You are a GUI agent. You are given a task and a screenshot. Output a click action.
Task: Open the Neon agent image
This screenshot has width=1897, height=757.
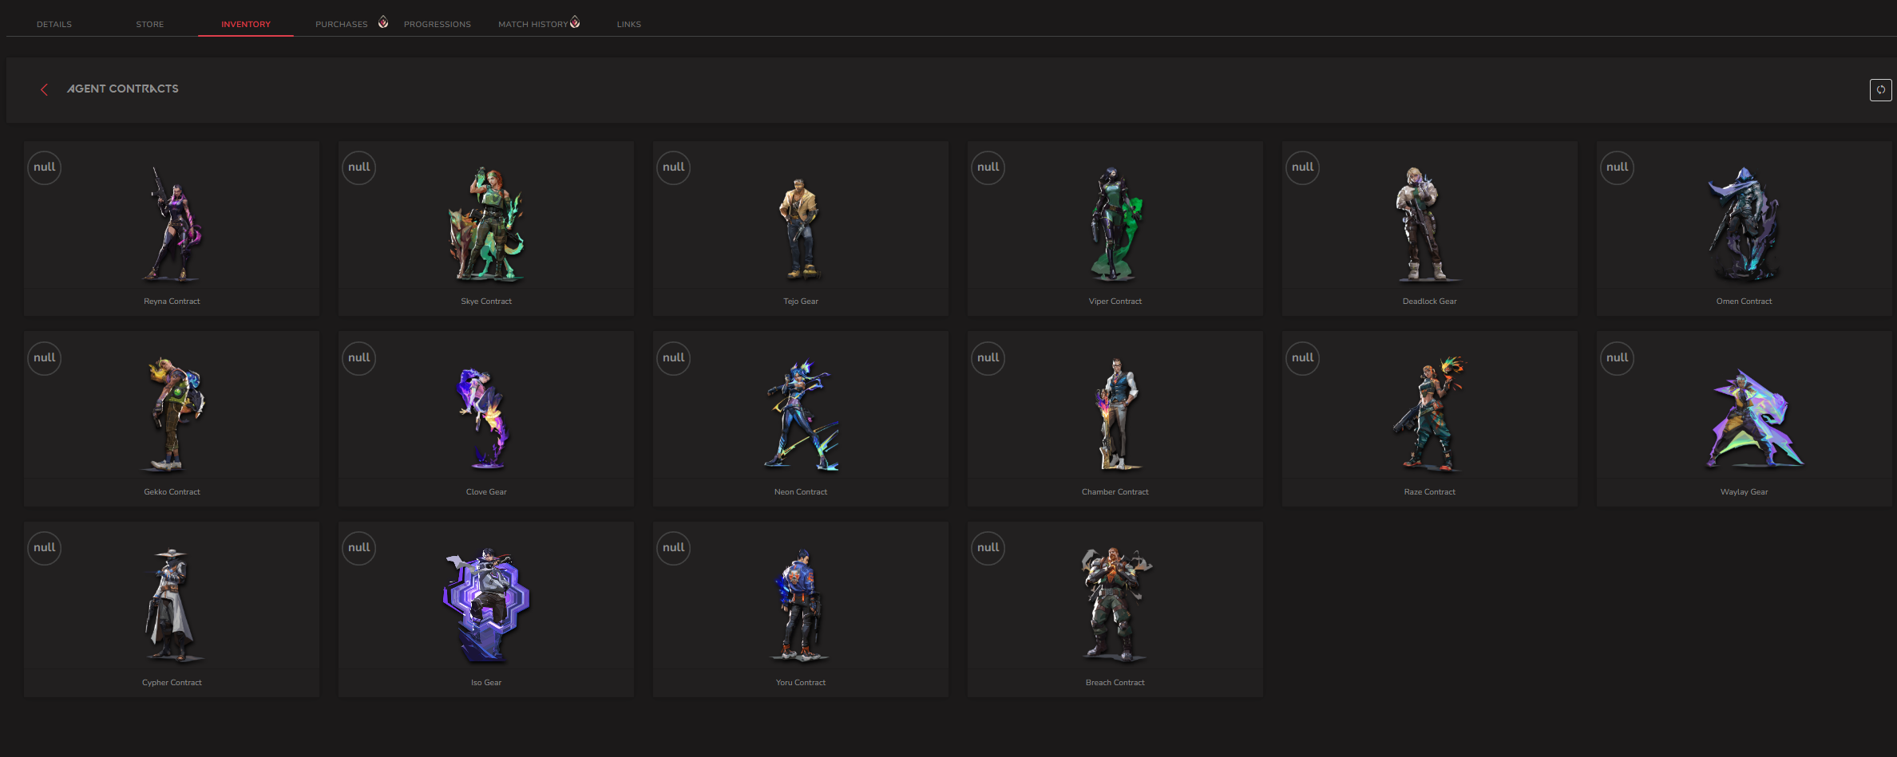click(802, 415)
